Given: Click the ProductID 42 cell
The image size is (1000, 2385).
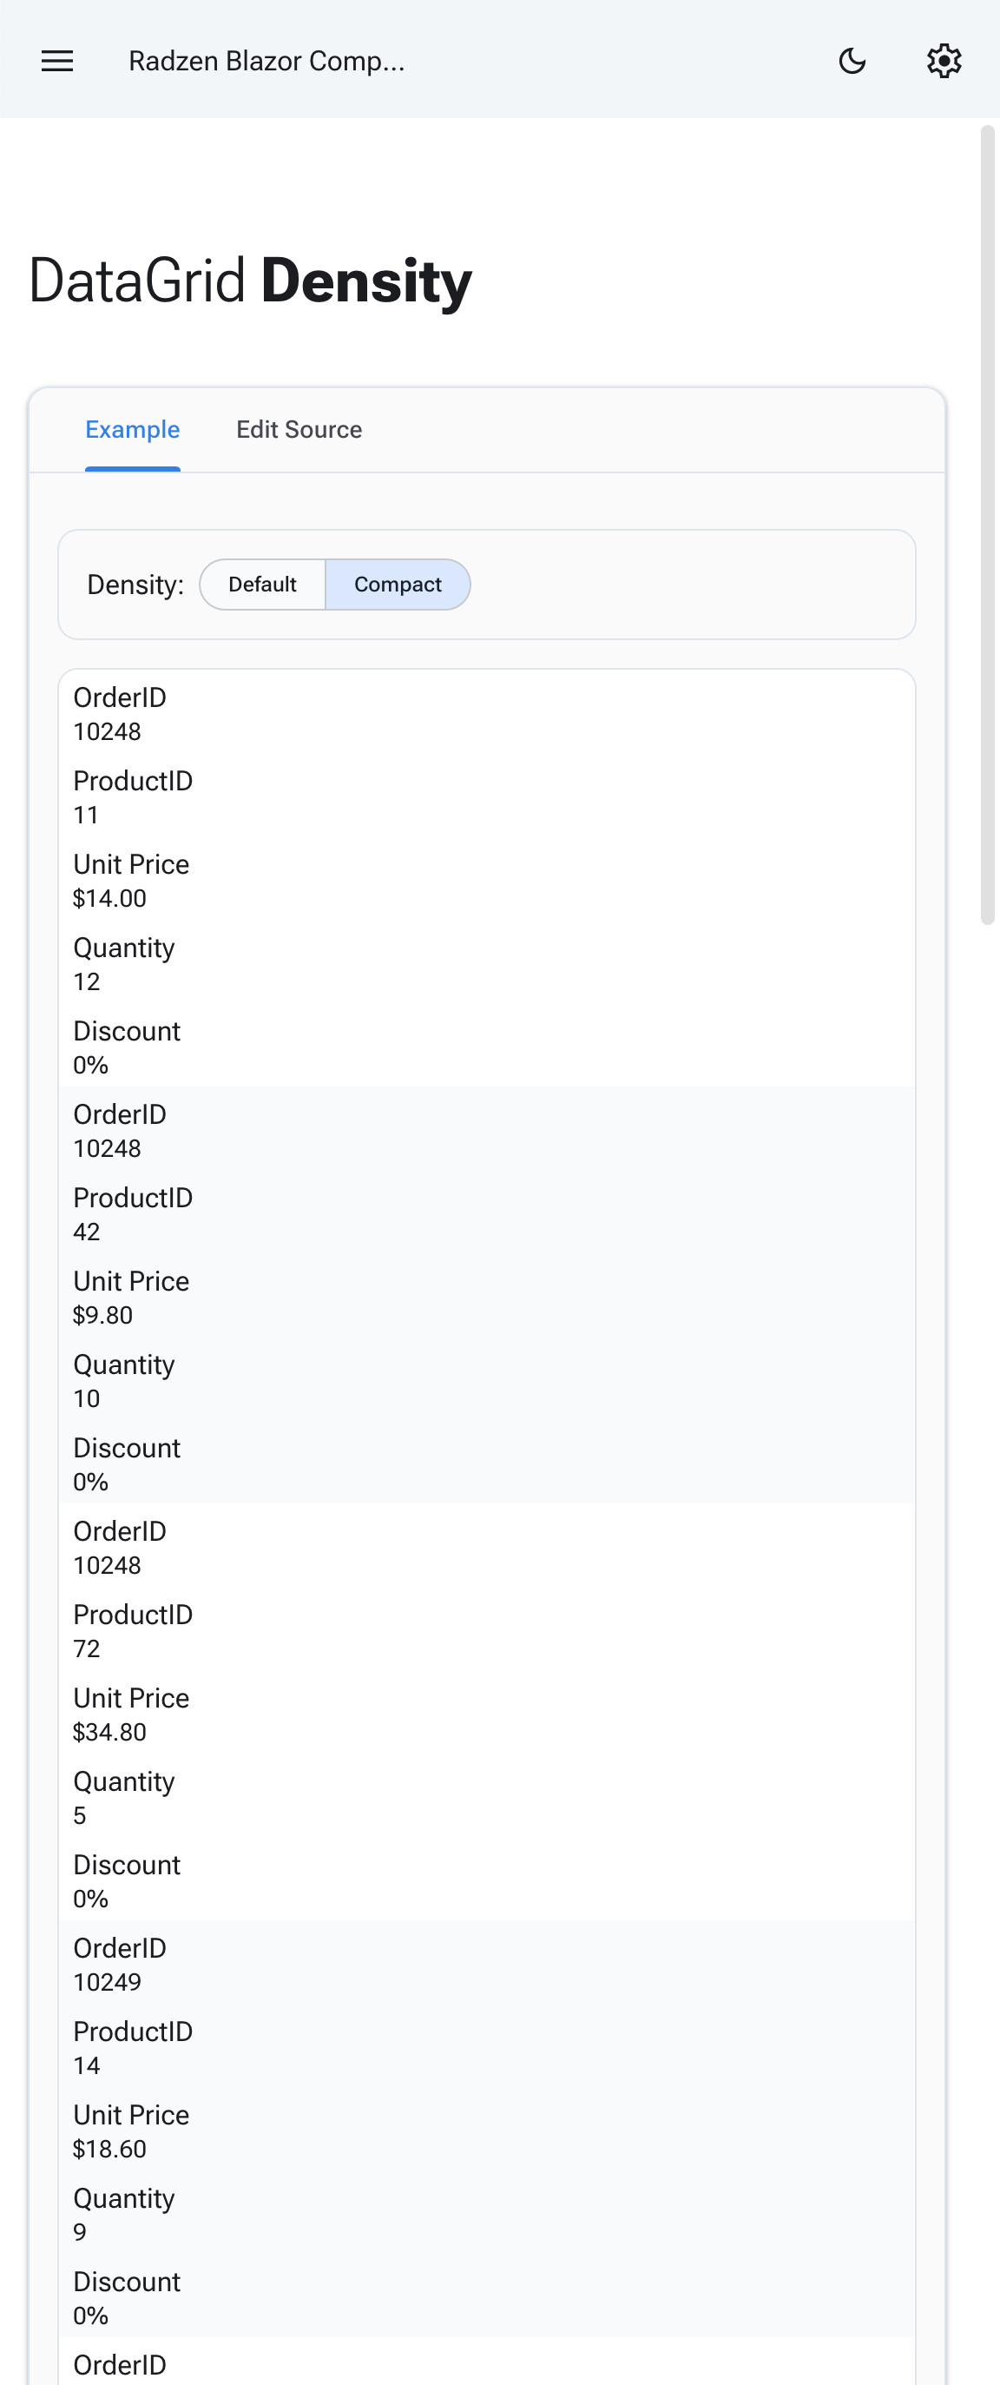Looking at the screenshot, I should coord(86,1232).
